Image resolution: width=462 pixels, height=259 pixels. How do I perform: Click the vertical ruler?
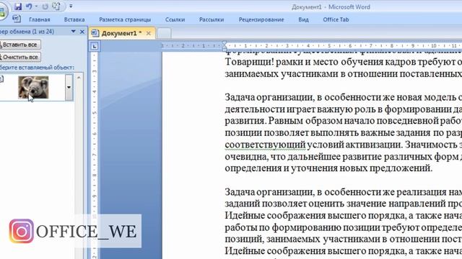[95, 155]
